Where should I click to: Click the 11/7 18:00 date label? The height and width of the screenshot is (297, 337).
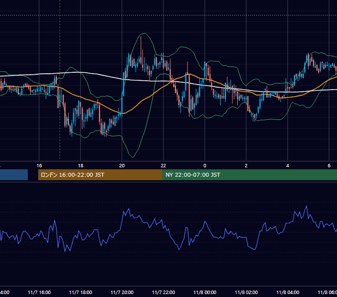(x=81, y=293)
